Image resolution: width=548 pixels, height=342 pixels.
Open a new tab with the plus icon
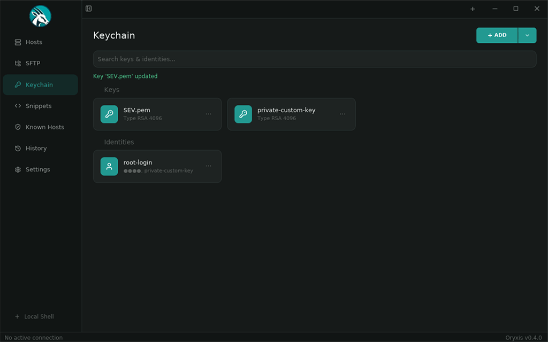pyautogui.click(x=473, y=9)
